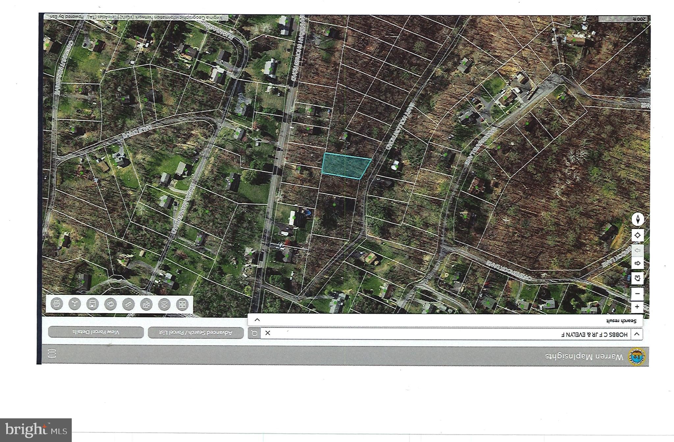
Task: Click the View Parcel Details button
Action: pos(96,332)
